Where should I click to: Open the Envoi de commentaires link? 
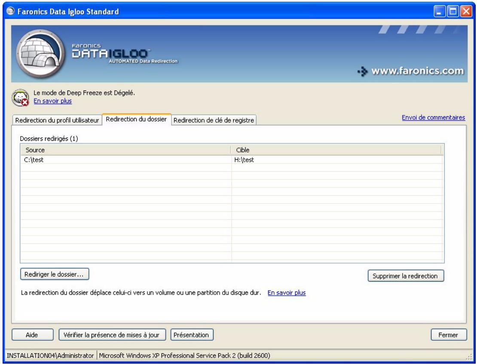pos(433,117)
